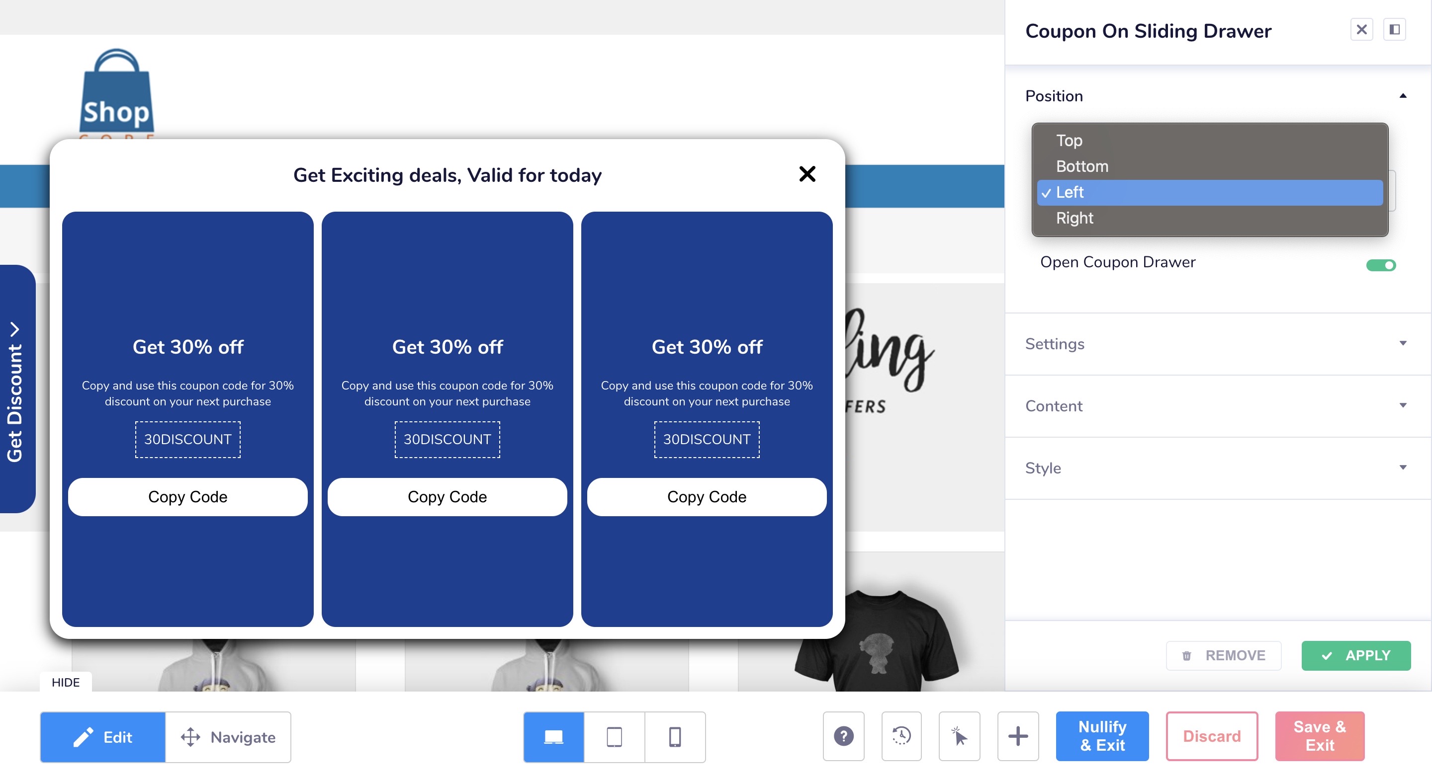
Task: Click the add element plus icon
Action: (x=1017, y=736)
